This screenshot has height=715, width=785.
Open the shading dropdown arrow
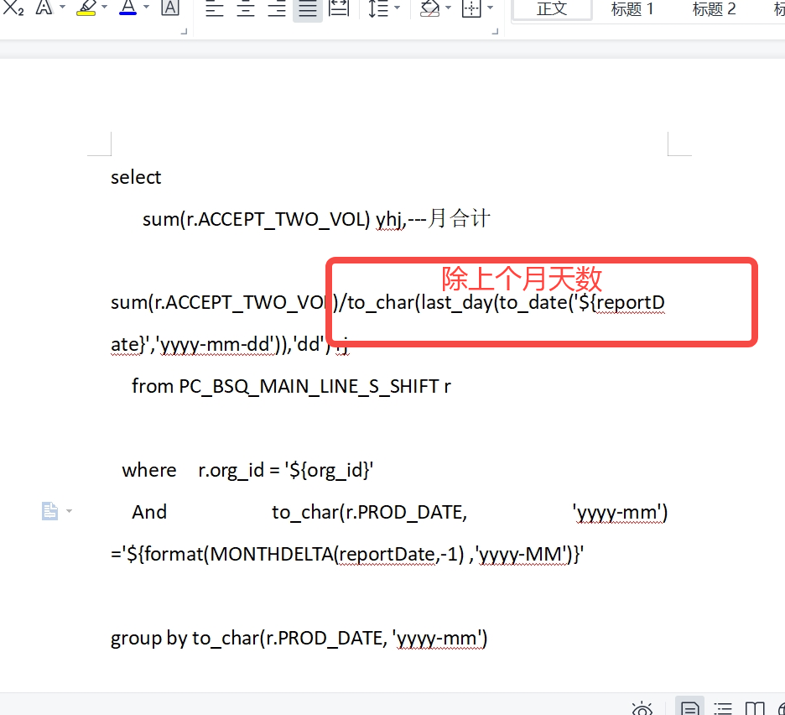(448, 7)
